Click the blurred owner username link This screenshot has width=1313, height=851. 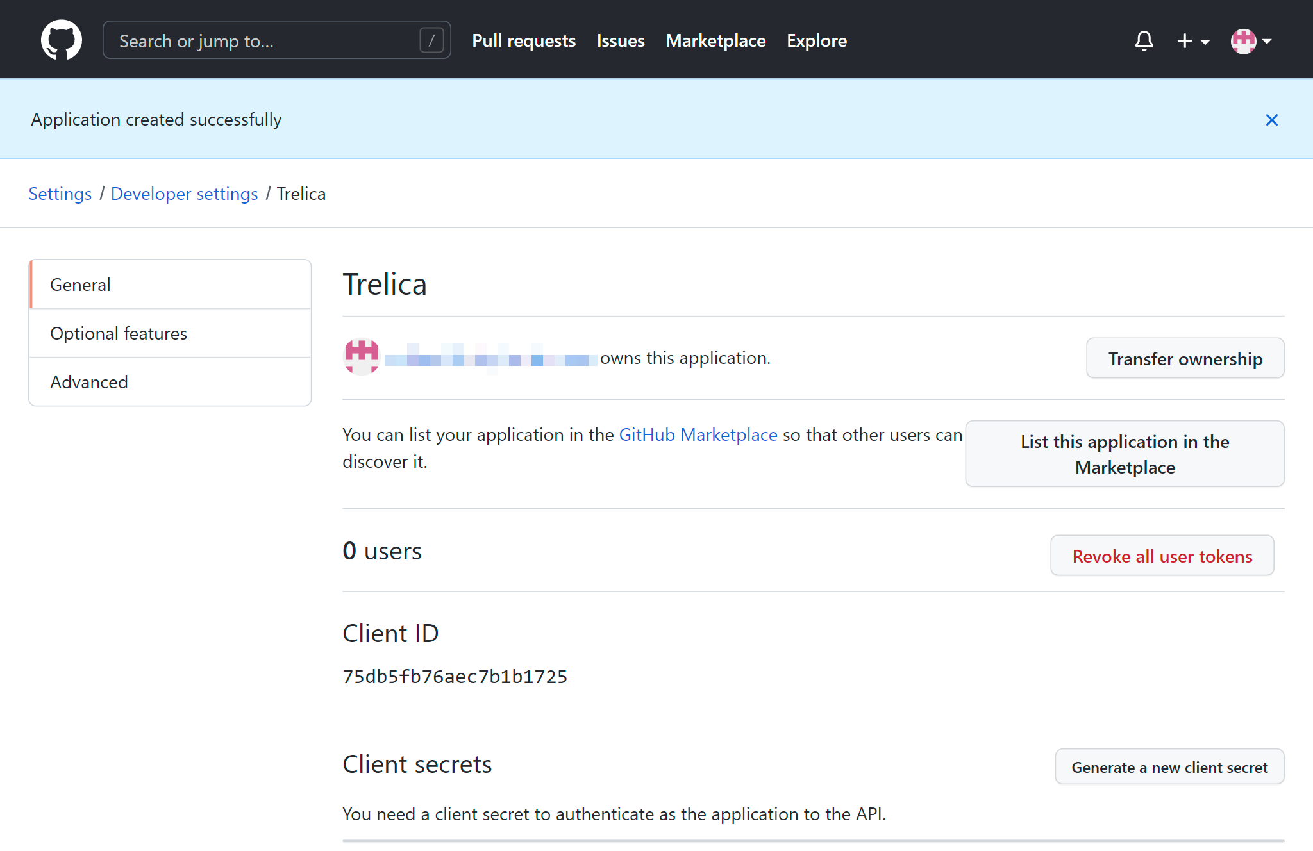[x=490, y=358]
